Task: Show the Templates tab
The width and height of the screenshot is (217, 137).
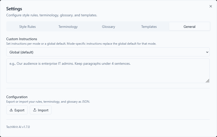Action: (149, 27)
